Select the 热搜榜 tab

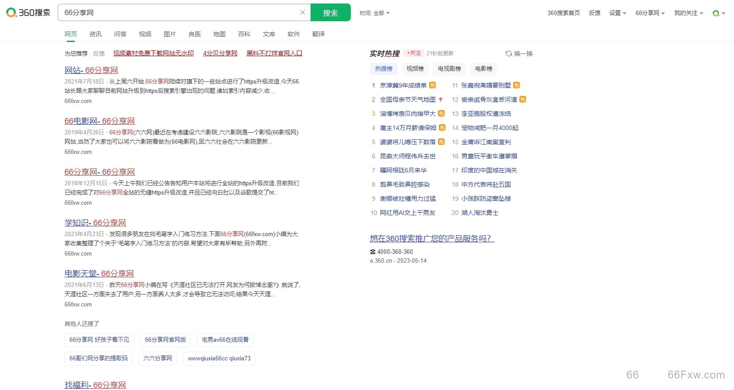384,69
